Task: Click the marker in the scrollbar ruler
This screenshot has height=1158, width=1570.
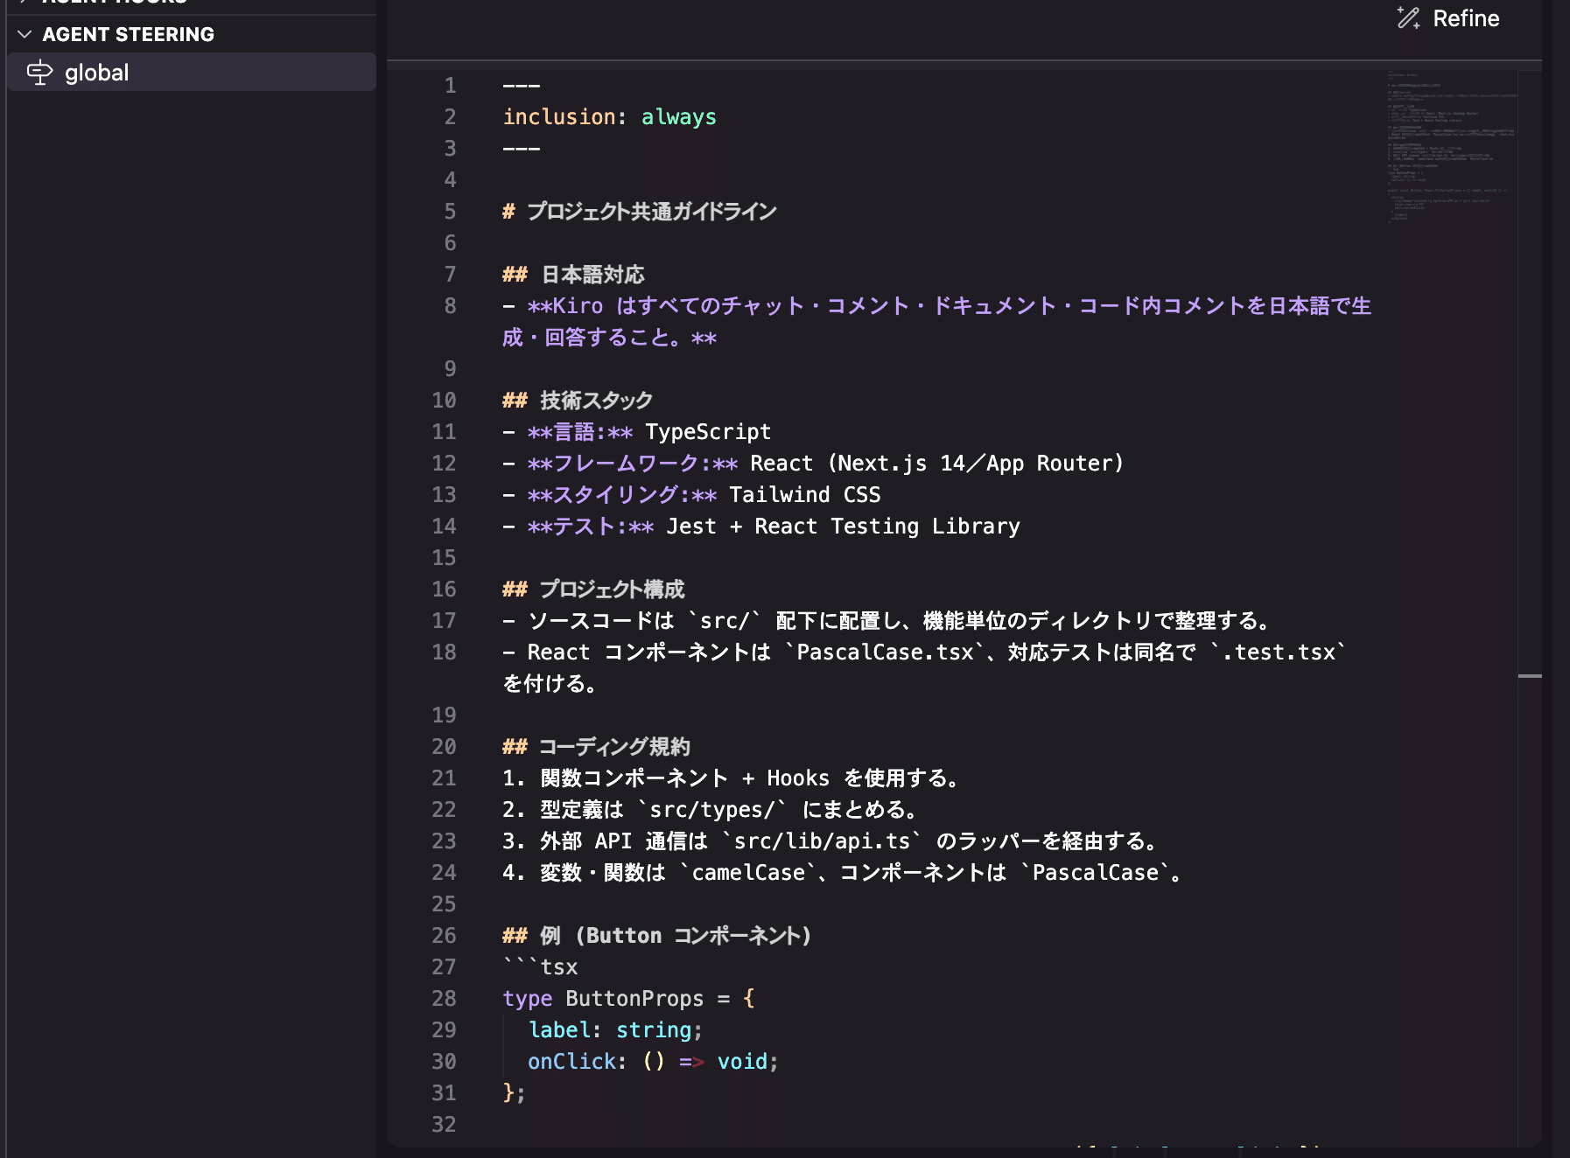Action: [x=1529, y=676]
